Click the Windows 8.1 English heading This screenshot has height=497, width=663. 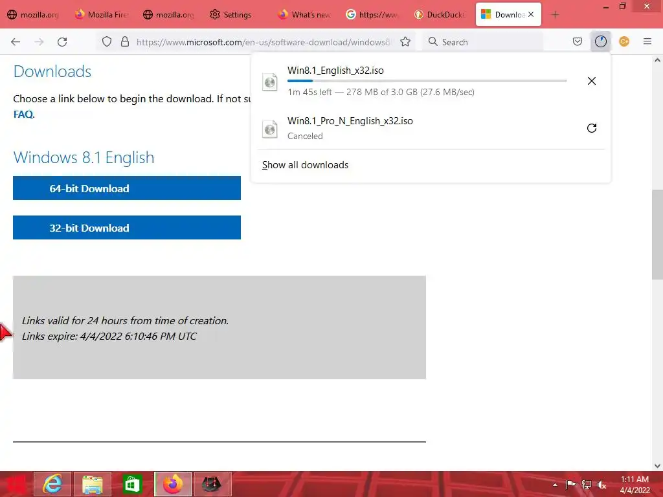(x=84, y=158)
